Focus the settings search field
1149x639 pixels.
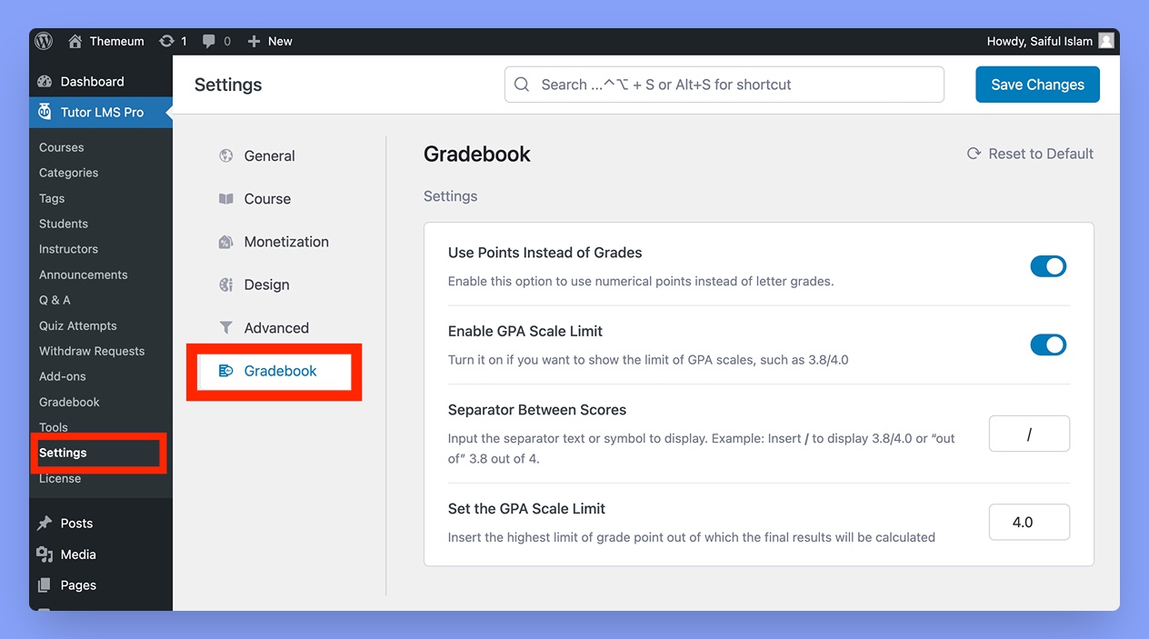724,85
